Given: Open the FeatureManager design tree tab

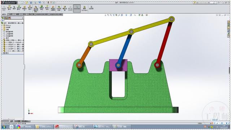Looking at the screenshot, I should click(x=3, y=18).
